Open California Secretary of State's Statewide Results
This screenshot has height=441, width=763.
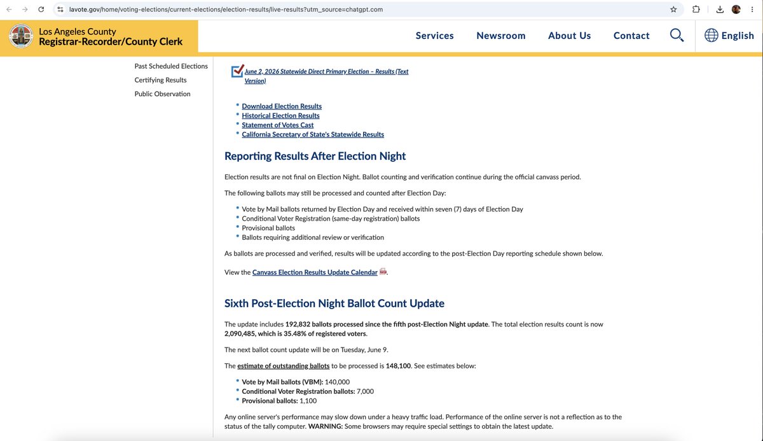click(x=313, y=135)
